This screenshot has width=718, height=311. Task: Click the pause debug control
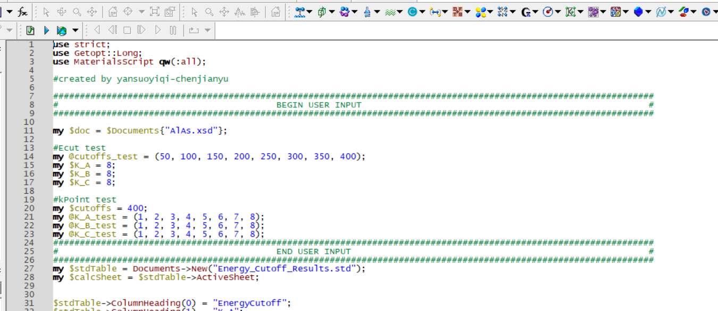coord(173,31)
